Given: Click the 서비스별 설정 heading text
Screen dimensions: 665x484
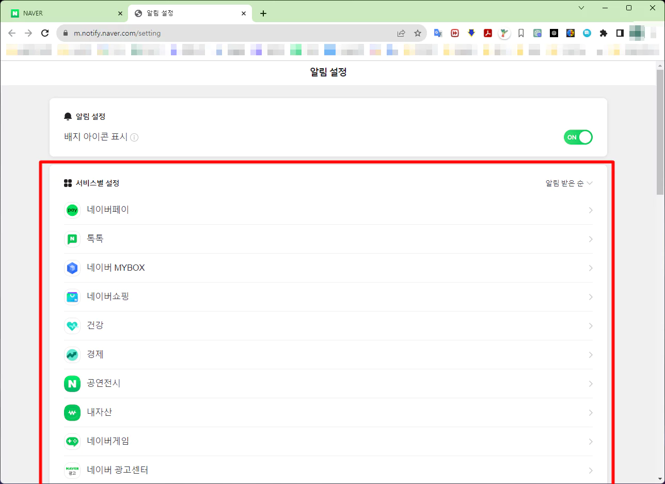Looking at the screenshot, I should 98,183.
